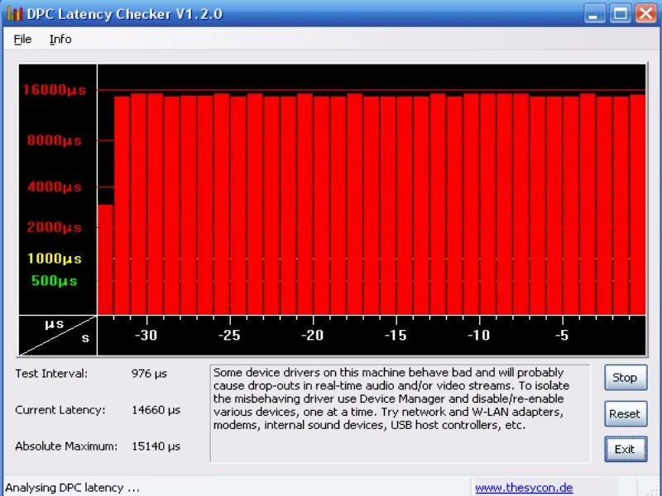Screen dimensions: 662x496
Task: Click the -30 time axis label
Action: (146, 336)
